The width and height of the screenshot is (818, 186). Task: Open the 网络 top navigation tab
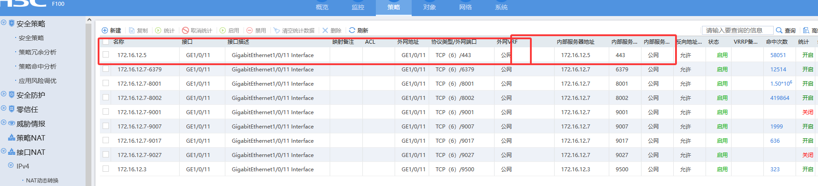(465, 7)
